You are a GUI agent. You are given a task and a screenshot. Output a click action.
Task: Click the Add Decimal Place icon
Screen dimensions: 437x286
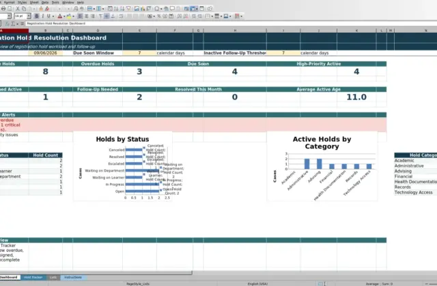[x=179, y=16]
